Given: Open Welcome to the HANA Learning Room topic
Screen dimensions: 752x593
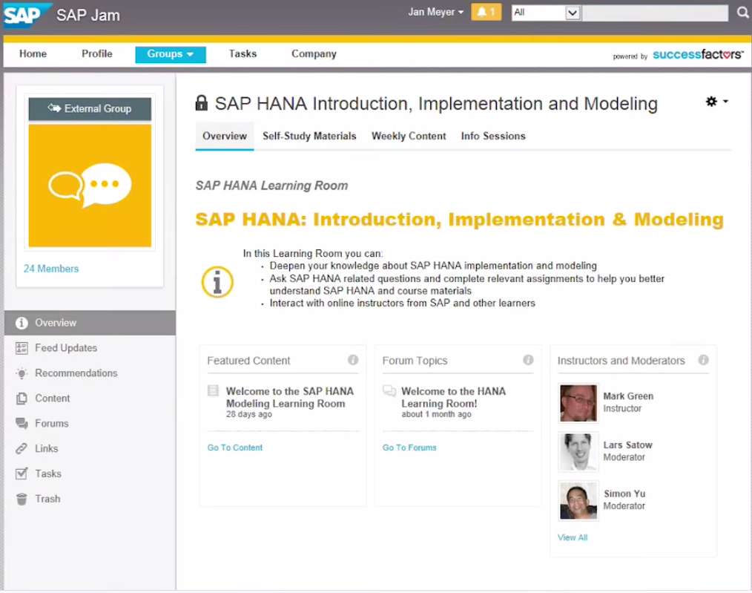Looking at the screenshot, I should click(453, 397).
